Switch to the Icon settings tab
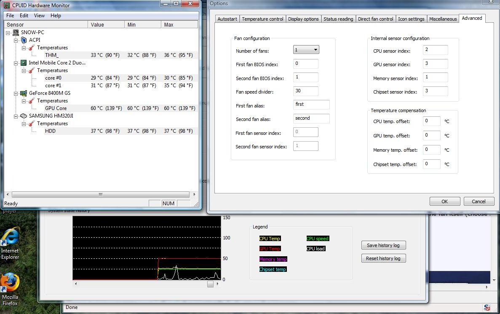The height and width of the screenshot is (314, 500). 411,19
